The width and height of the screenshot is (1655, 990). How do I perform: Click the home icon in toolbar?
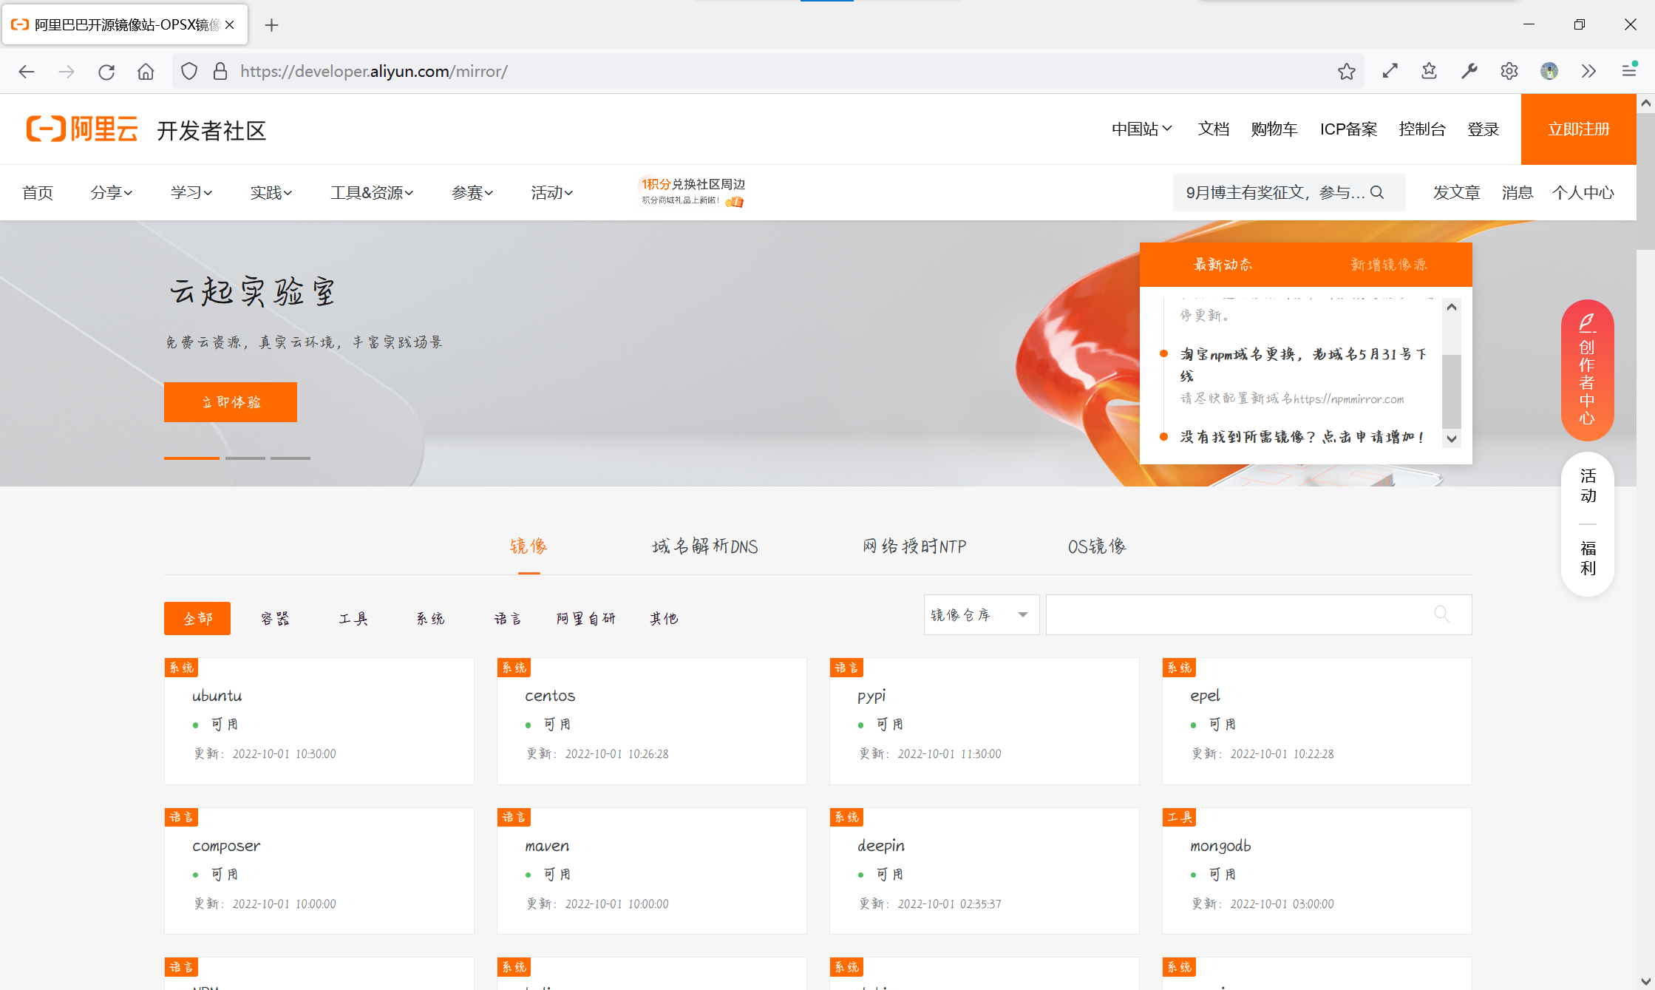pyautogui.click(x=146, y=72)
